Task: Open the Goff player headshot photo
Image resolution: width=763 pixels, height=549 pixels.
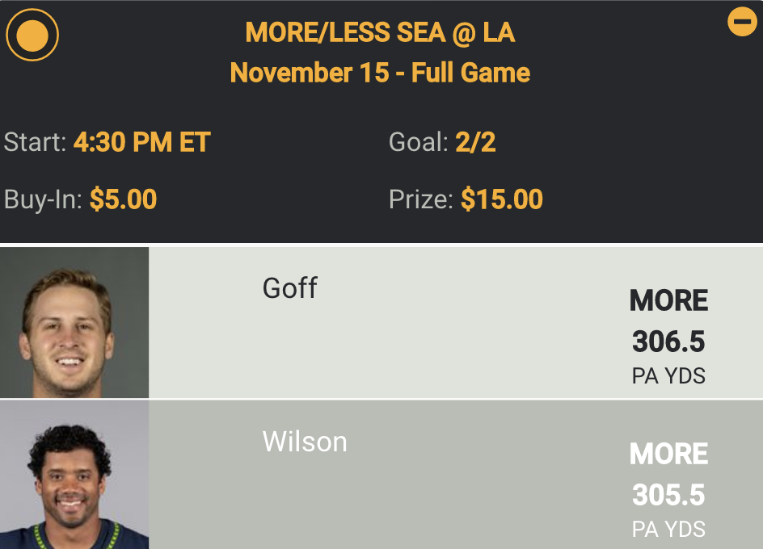Action: pos(74,323)
